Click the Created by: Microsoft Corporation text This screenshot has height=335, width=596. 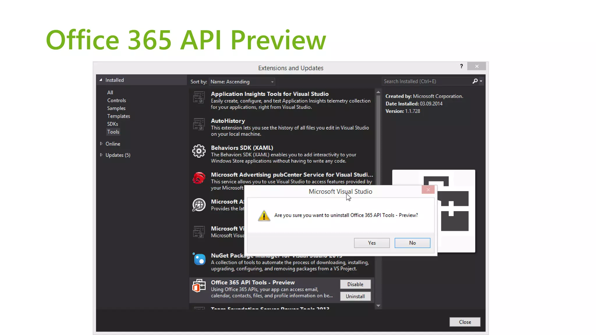[x=424, y=96]
